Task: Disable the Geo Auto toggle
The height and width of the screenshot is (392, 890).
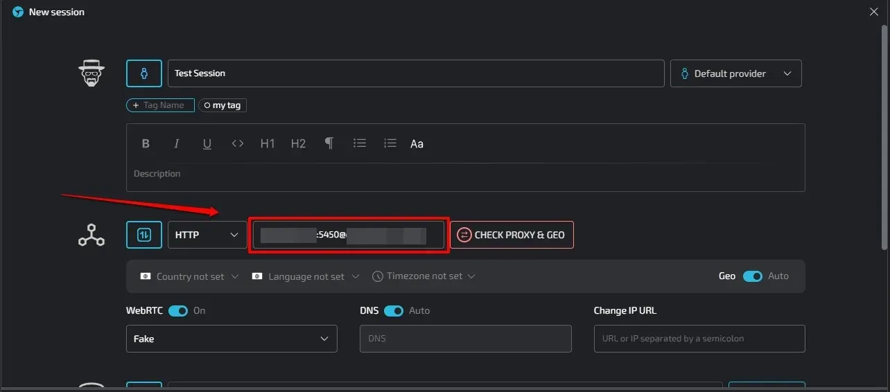Action: tap(752, 276)
